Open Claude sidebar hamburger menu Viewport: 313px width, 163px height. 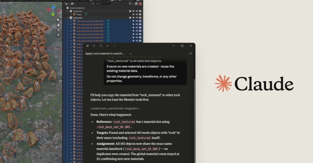pos(87,46)
